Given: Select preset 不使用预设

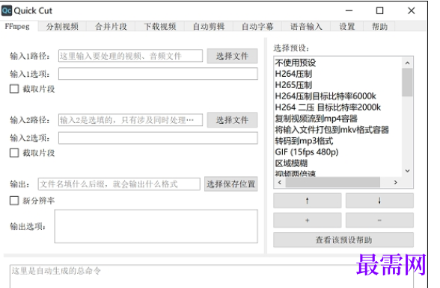Looking at the screenshot, I should tap(338, 63).
